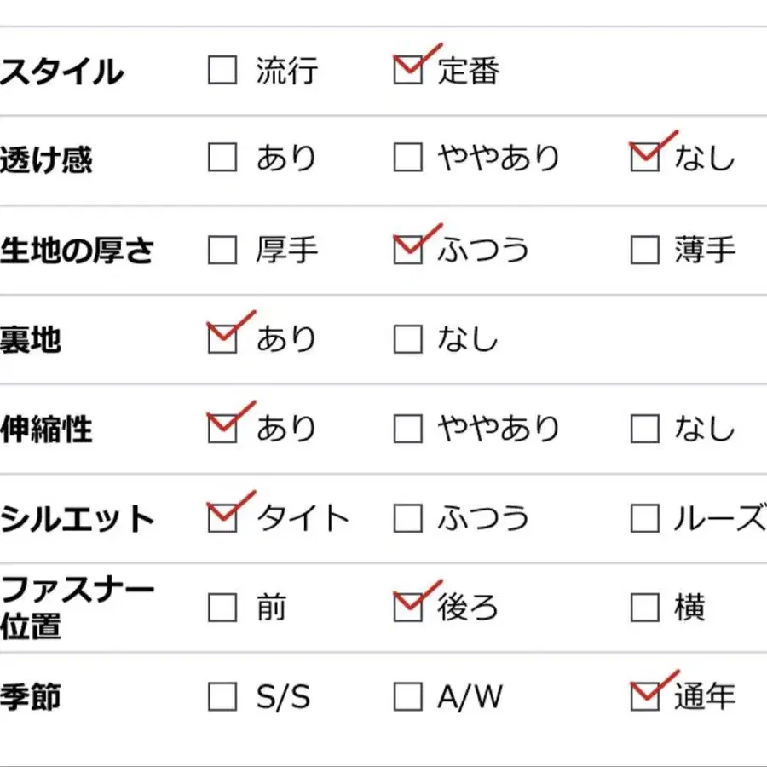Check the 薄手 fabric thickness box

[645, 250]
